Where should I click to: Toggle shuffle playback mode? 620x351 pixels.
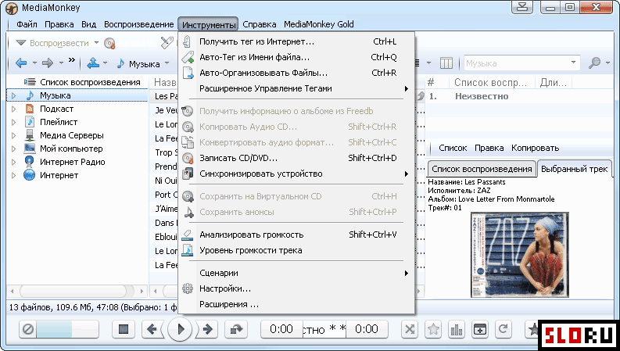410,329
